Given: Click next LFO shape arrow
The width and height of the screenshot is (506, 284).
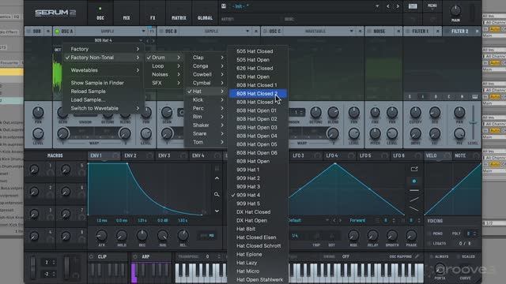Looking at the screenshot, I should point(340,221).
